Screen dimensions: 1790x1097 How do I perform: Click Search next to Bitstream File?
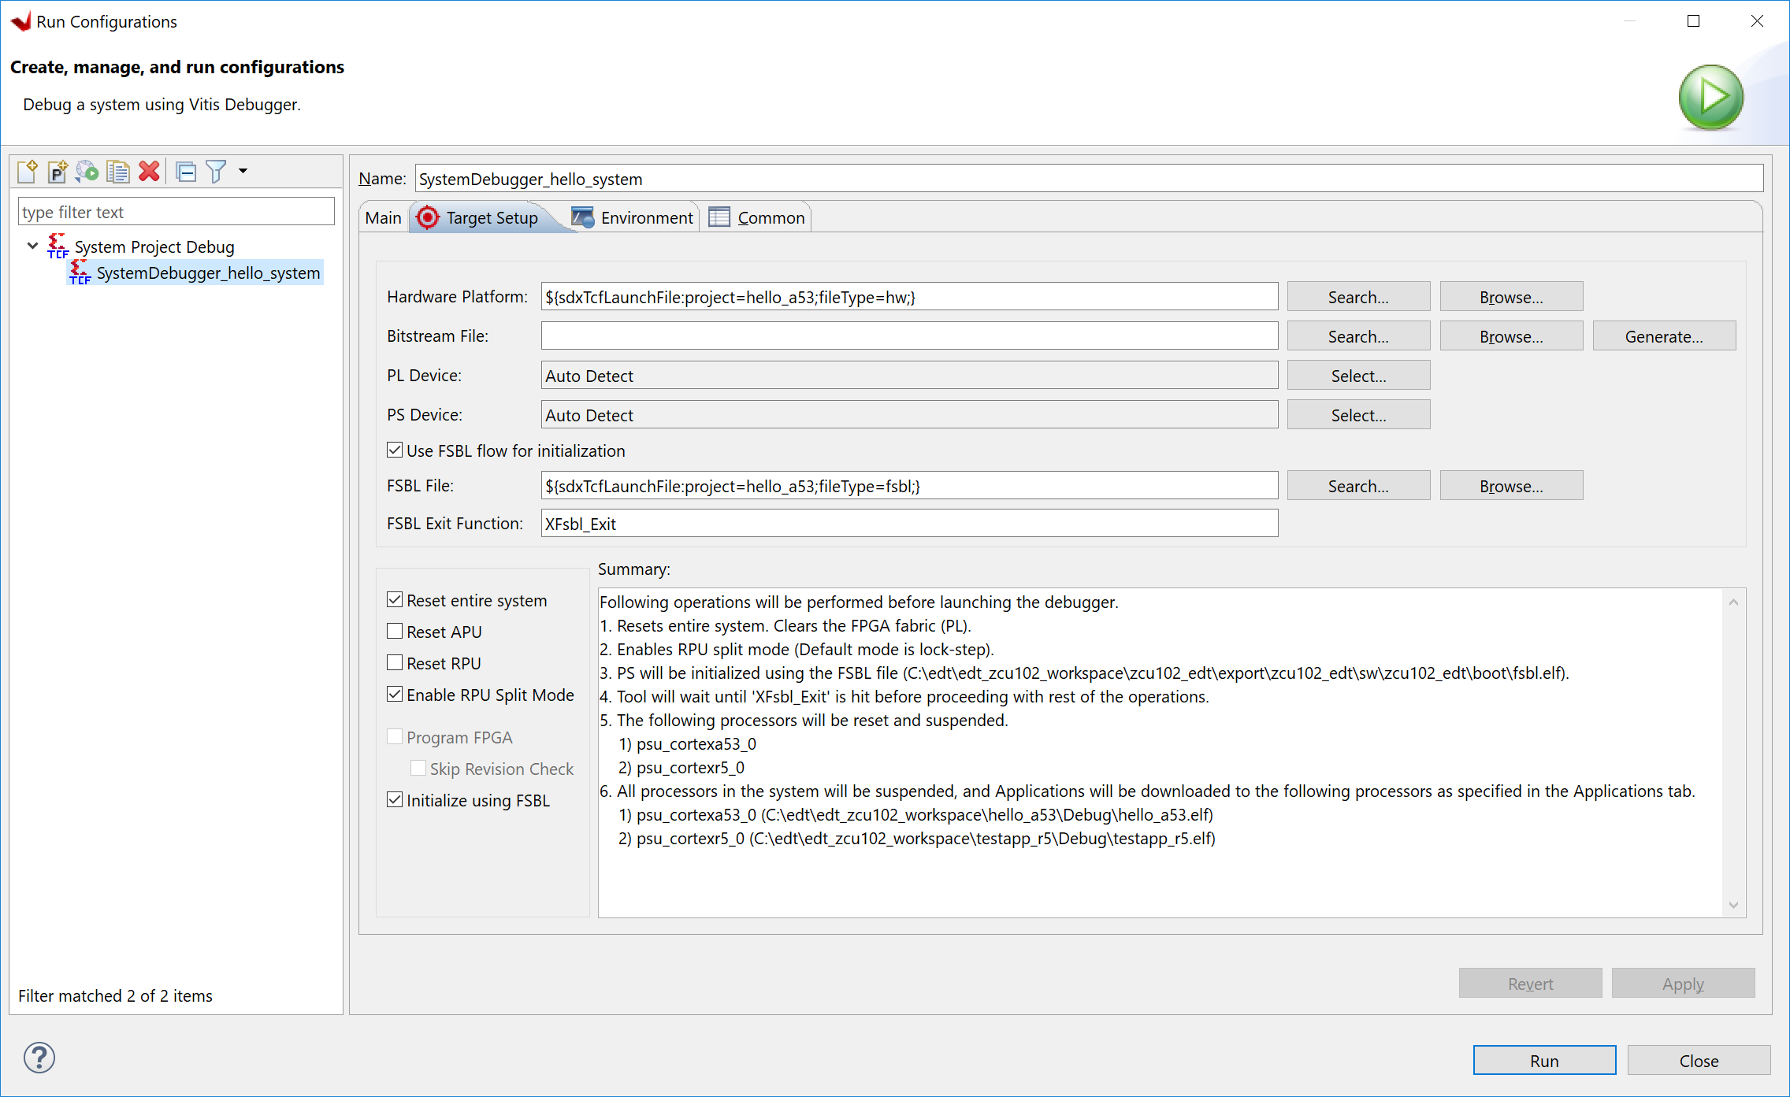[x=1358, y=336]
